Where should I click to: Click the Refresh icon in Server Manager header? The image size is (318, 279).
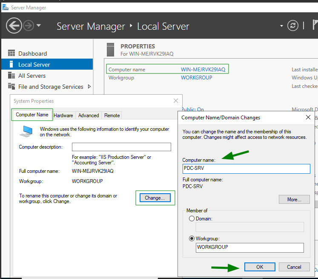point(292,26)
